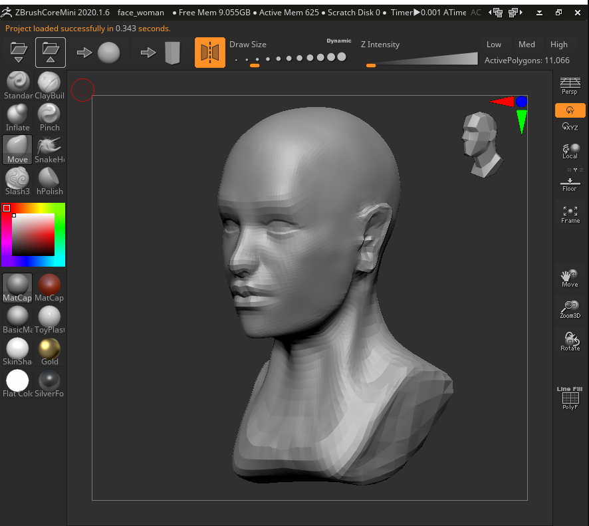The height and width of the screenshot is (526, 589).
Task: Select the Move brush
Action: [18, 149]
